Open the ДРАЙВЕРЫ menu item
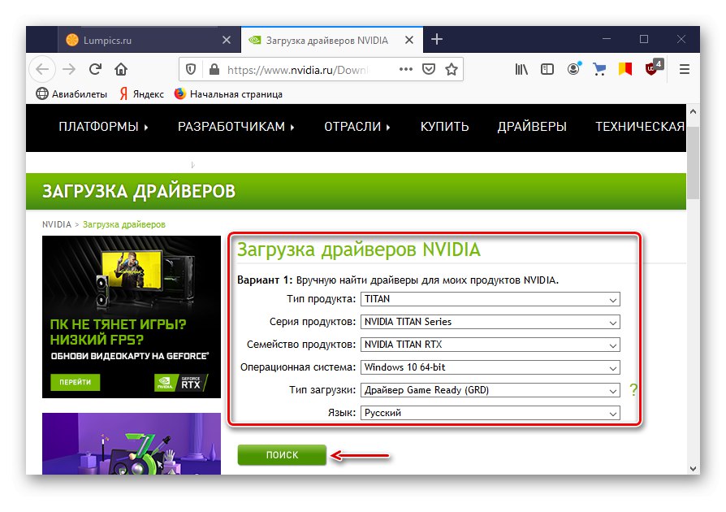Image resolution: width=726 pixels, height=512 pixels. pyautogui.click(x=532, y=127)
